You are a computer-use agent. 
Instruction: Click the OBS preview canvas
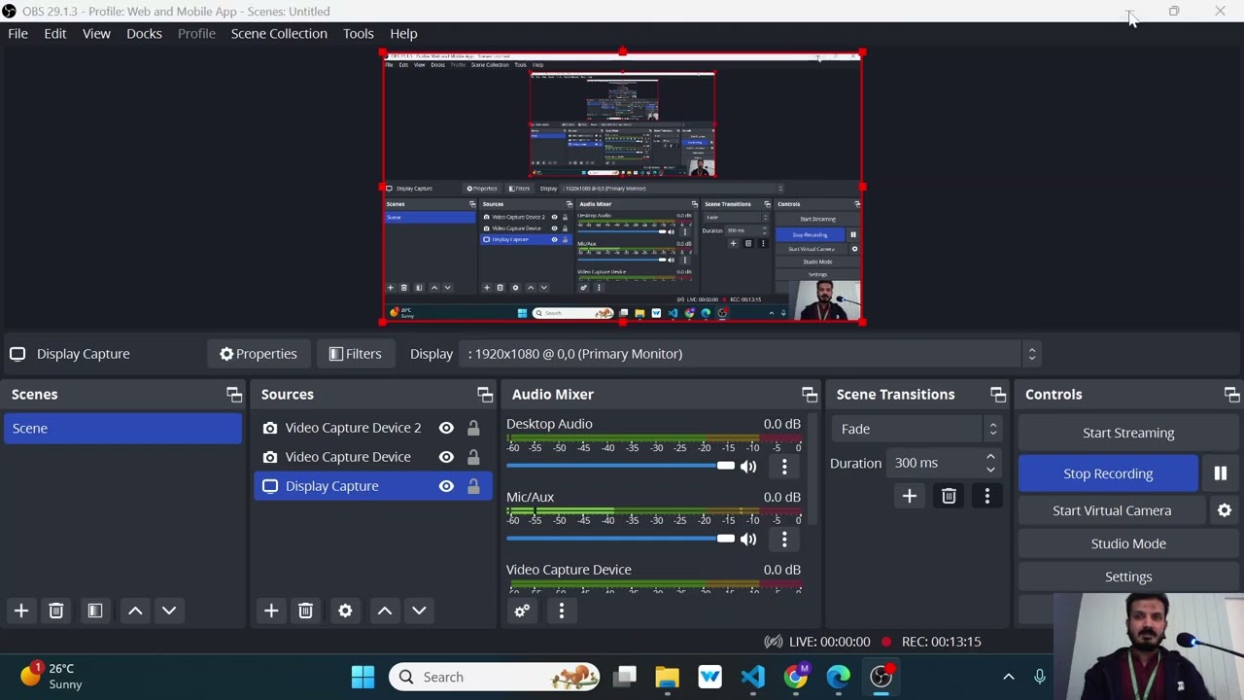coord(622,187)
